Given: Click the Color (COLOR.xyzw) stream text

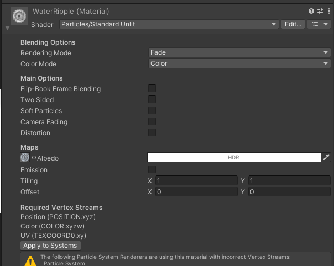Looking at the screenshot, I should 53,226.
